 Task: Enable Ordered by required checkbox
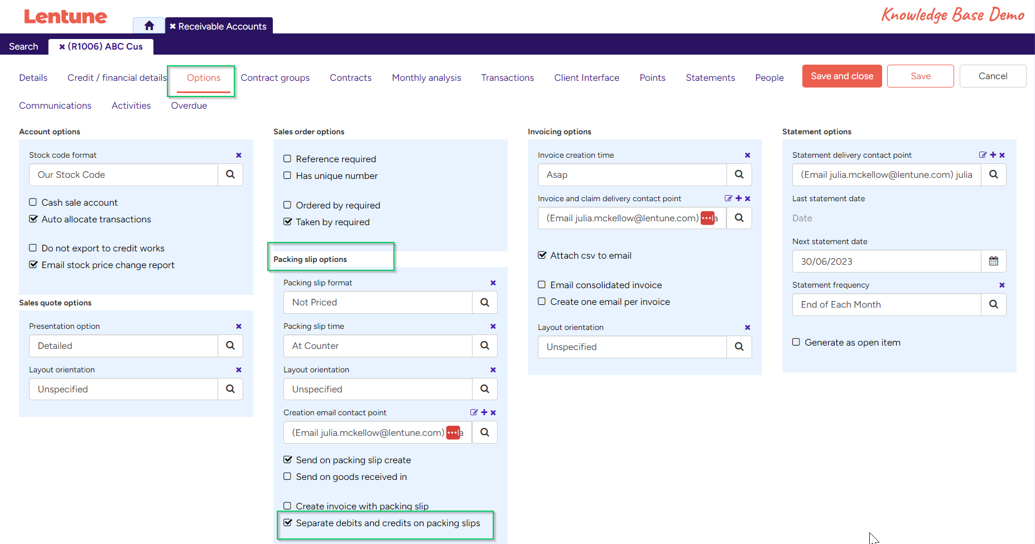click(287, 205)
